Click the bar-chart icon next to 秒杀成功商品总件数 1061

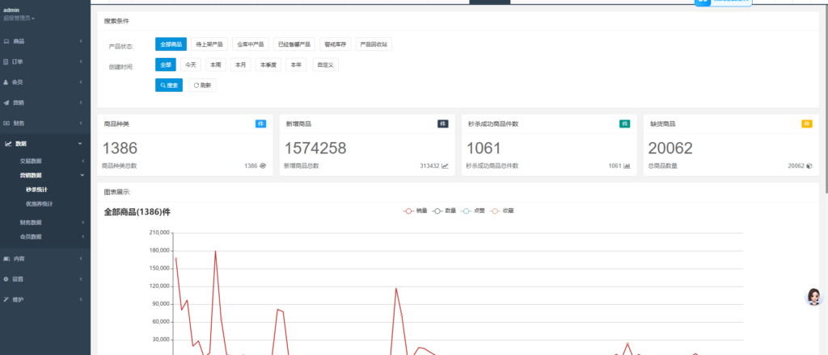627,166
